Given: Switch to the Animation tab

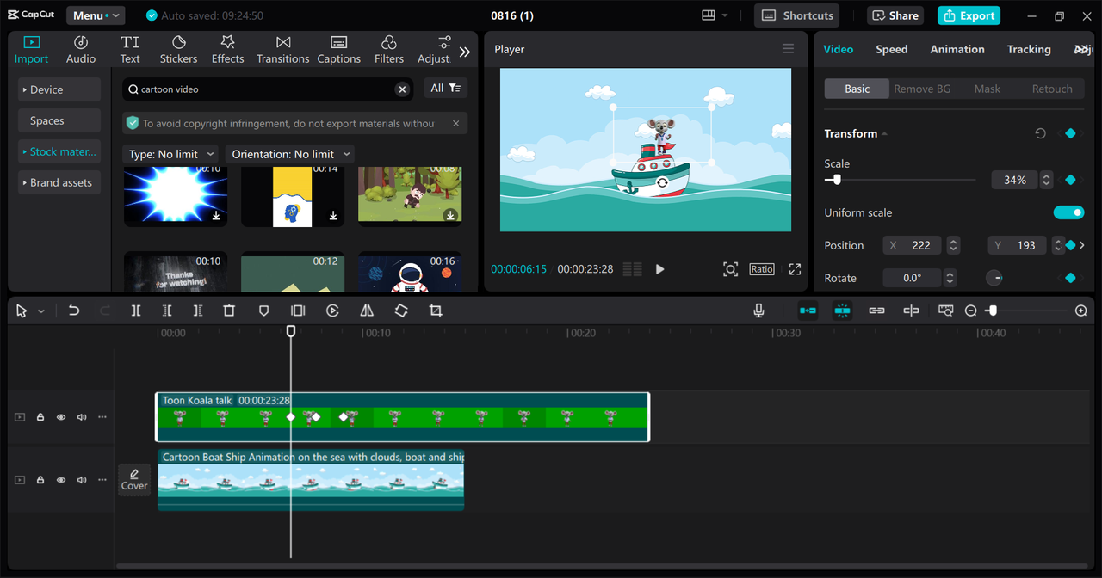Looking at the screenshot, I should coord(957,49).
